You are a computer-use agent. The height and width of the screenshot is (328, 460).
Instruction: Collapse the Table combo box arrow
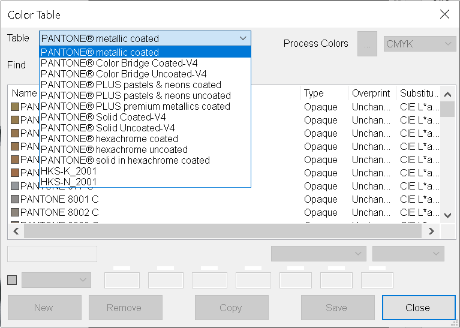point(243,38)
